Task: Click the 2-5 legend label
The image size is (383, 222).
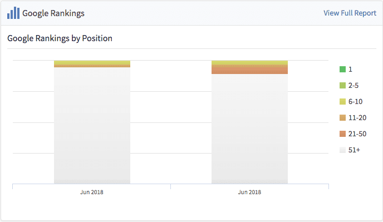Action: point(353,86)
